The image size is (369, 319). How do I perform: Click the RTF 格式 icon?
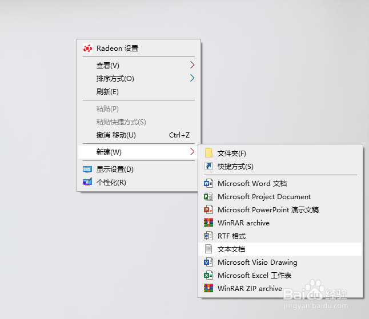[208, 236]
